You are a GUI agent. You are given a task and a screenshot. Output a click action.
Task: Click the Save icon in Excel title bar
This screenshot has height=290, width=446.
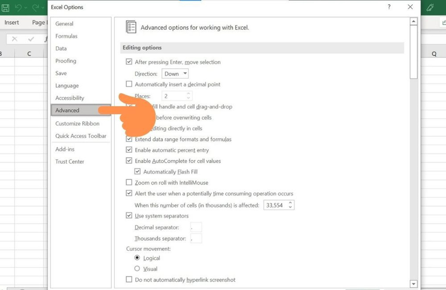(x=5, y=8)
